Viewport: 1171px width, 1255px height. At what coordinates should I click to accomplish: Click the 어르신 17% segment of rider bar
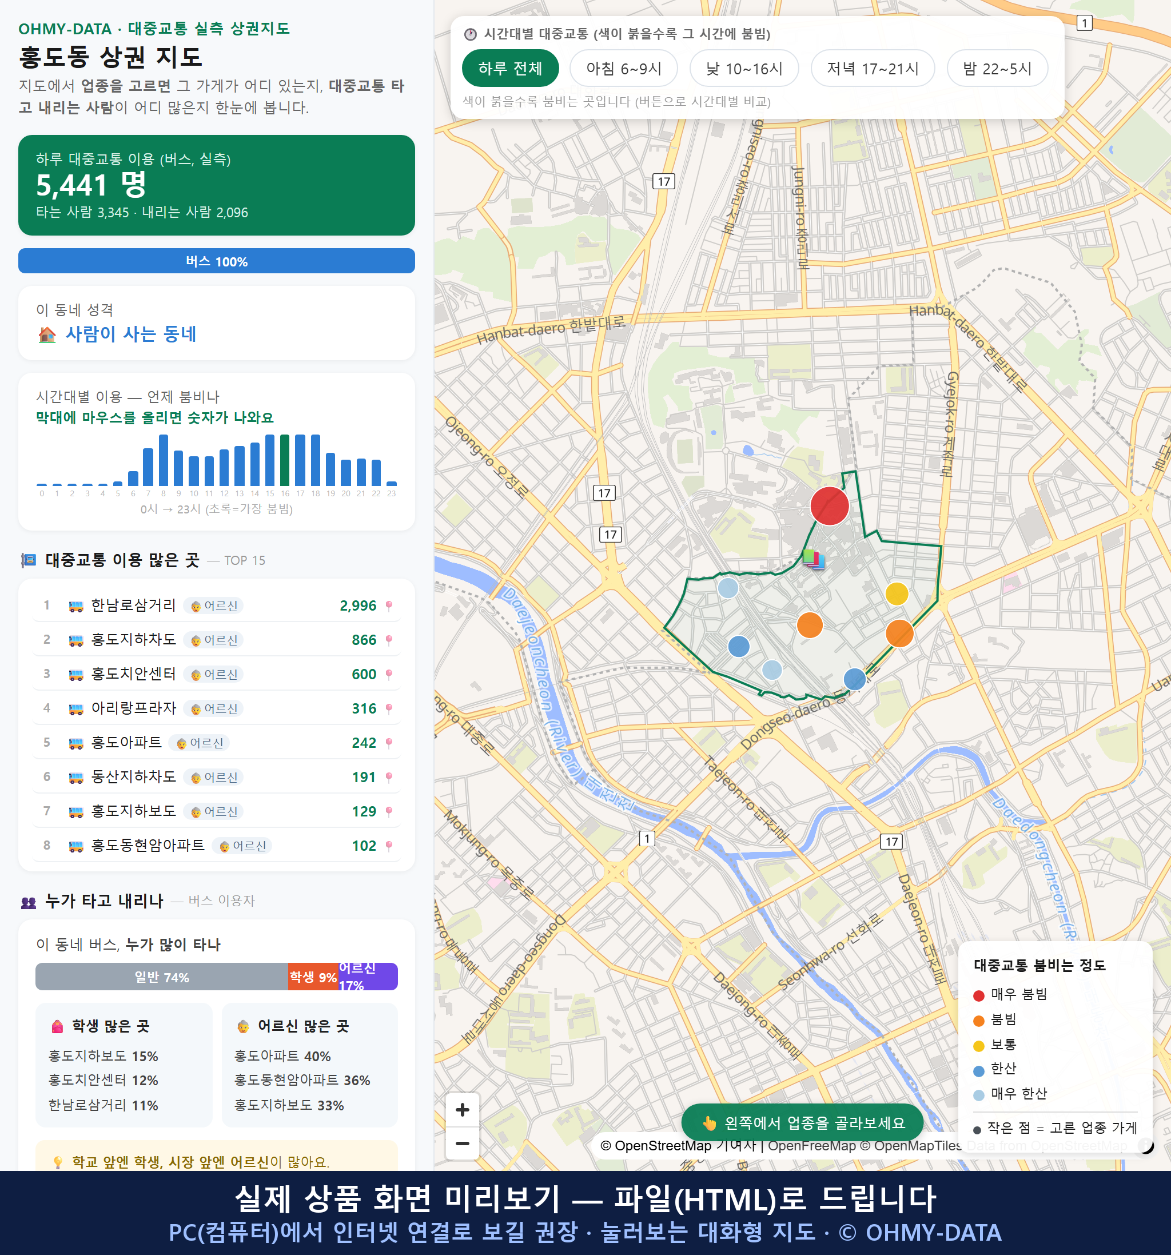coord(368,977)
